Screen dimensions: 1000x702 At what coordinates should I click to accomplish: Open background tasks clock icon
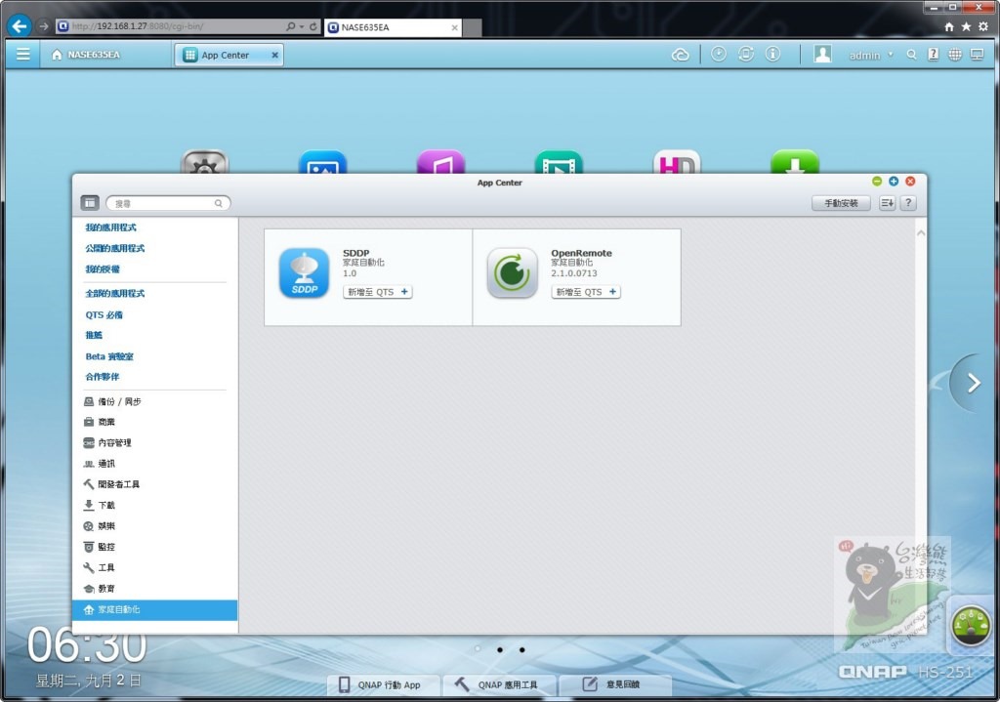[719, 55]
